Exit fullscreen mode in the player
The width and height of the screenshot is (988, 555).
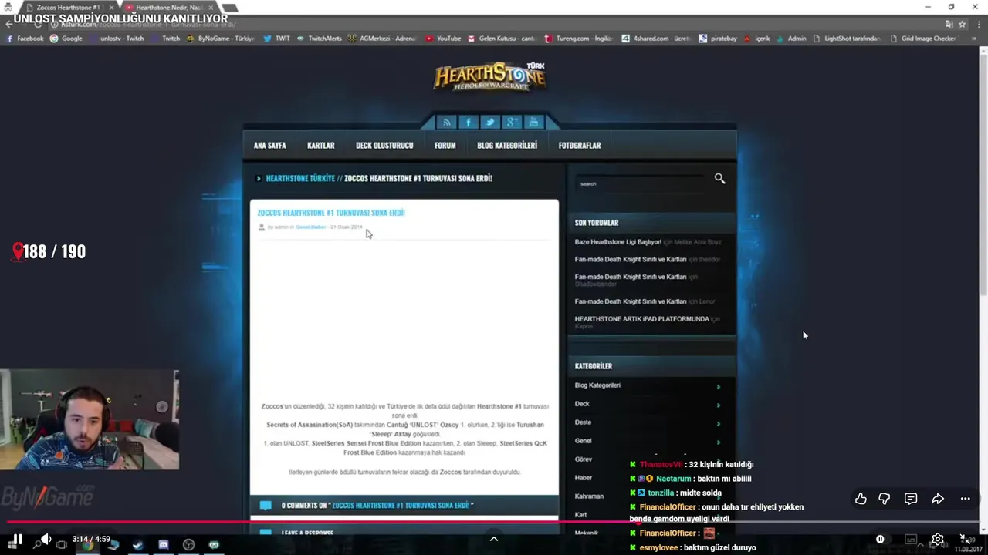(x=965, y=540)
